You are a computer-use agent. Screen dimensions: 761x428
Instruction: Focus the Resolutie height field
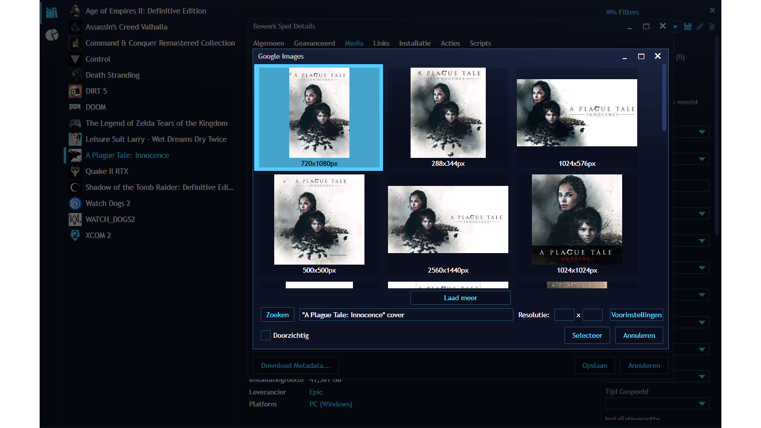(x=592, y=315)
